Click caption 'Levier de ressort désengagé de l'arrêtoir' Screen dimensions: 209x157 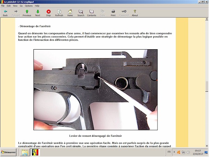pyautogui.click(x=95, y=136)
